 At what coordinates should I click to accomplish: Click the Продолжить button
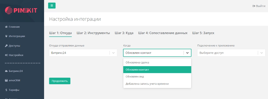(x=60, y=81)
